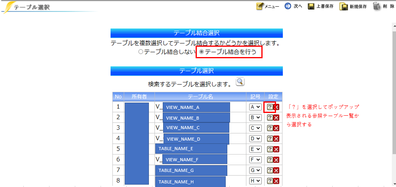Click 上書保存 to overwrite save
The height and width of the screenshot is (187, 396).
[x=320, y=7]
